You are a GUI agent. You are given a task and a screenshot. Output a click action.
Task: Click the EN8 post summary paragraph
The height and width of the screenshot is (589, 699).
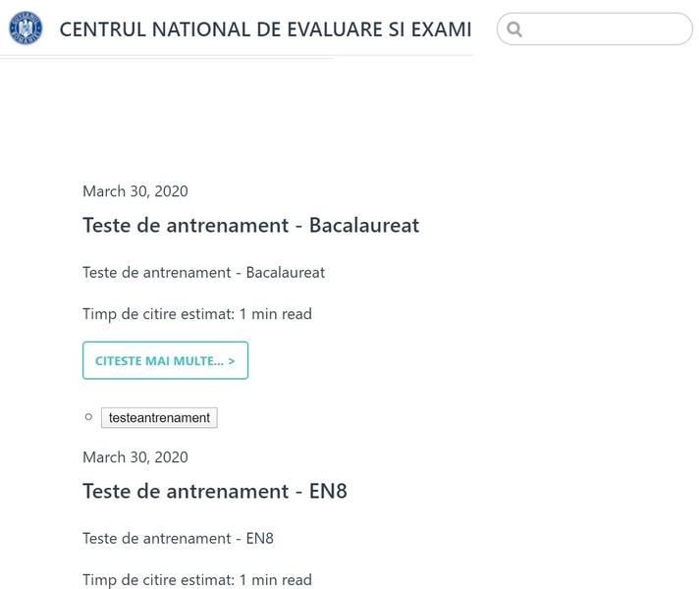point(178,538)
